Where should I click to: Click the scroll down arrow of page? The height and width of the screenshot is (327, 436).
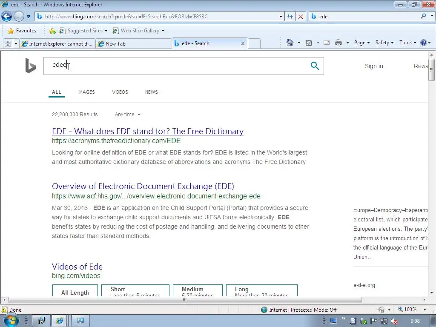pos(432,293)
